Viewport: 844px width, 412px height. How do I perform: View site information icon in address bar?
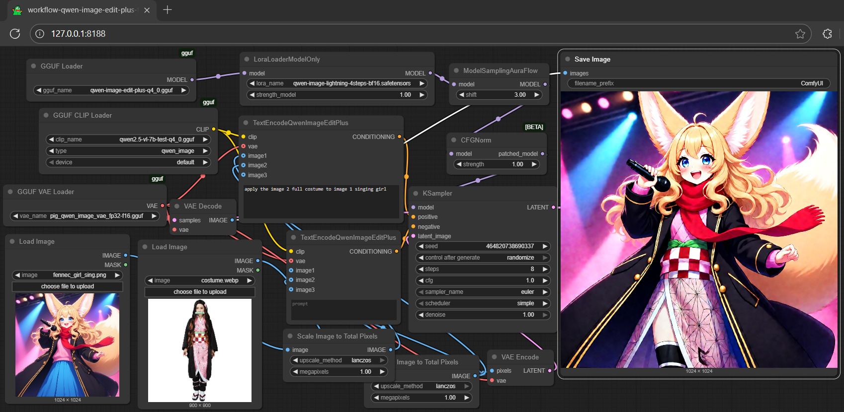(x=40, y=34)
